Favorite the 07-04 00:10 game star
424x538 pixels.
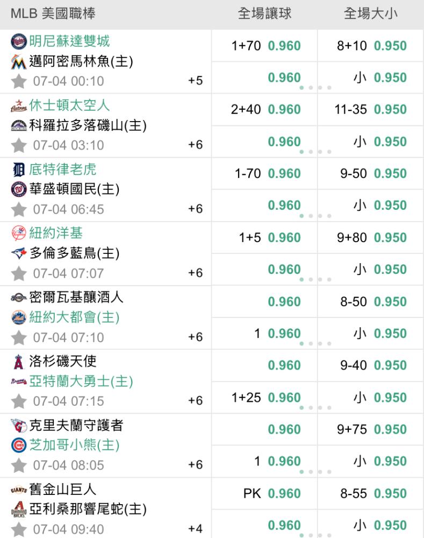[18, 81]
